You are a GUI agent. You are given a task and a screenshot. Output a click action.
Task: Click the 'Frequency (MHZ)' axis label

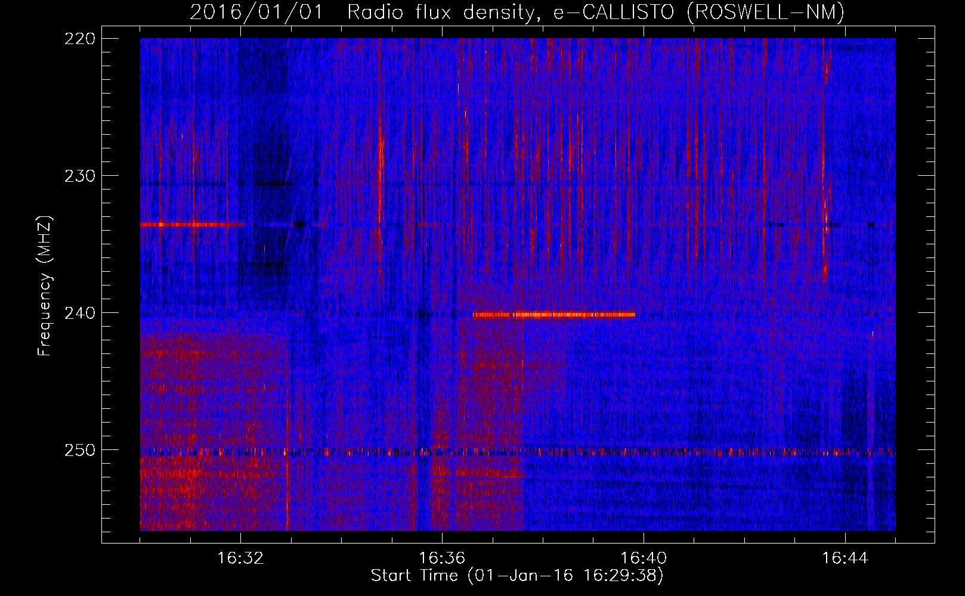pos(45,286)
